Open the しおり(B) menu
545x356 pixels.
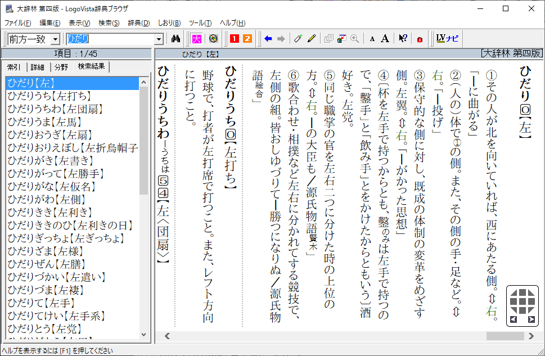pos(169,23)
